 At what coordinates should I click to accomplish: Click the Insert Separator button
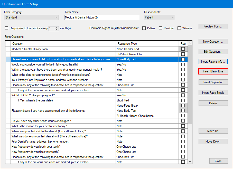(x=213, y=82)
